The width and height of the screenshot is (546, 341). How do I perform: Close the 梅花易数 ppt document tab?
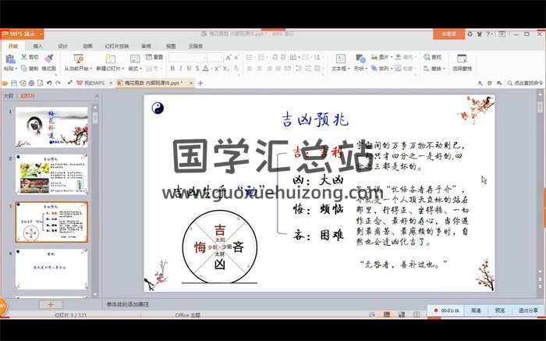pos(191,83)
